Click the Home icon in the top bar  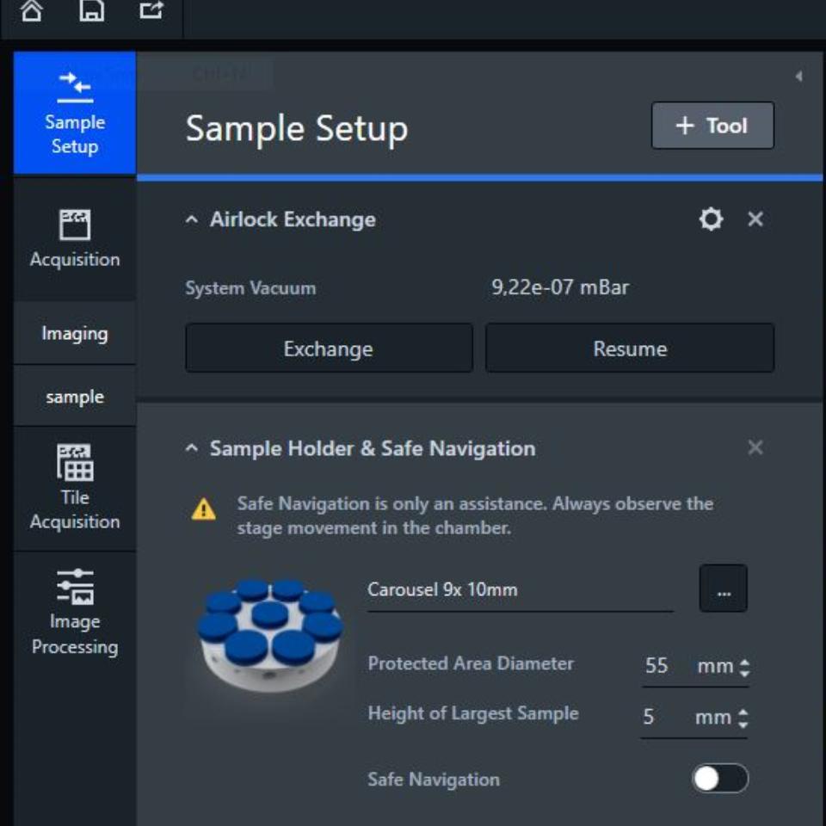click(x=32, y=10)
